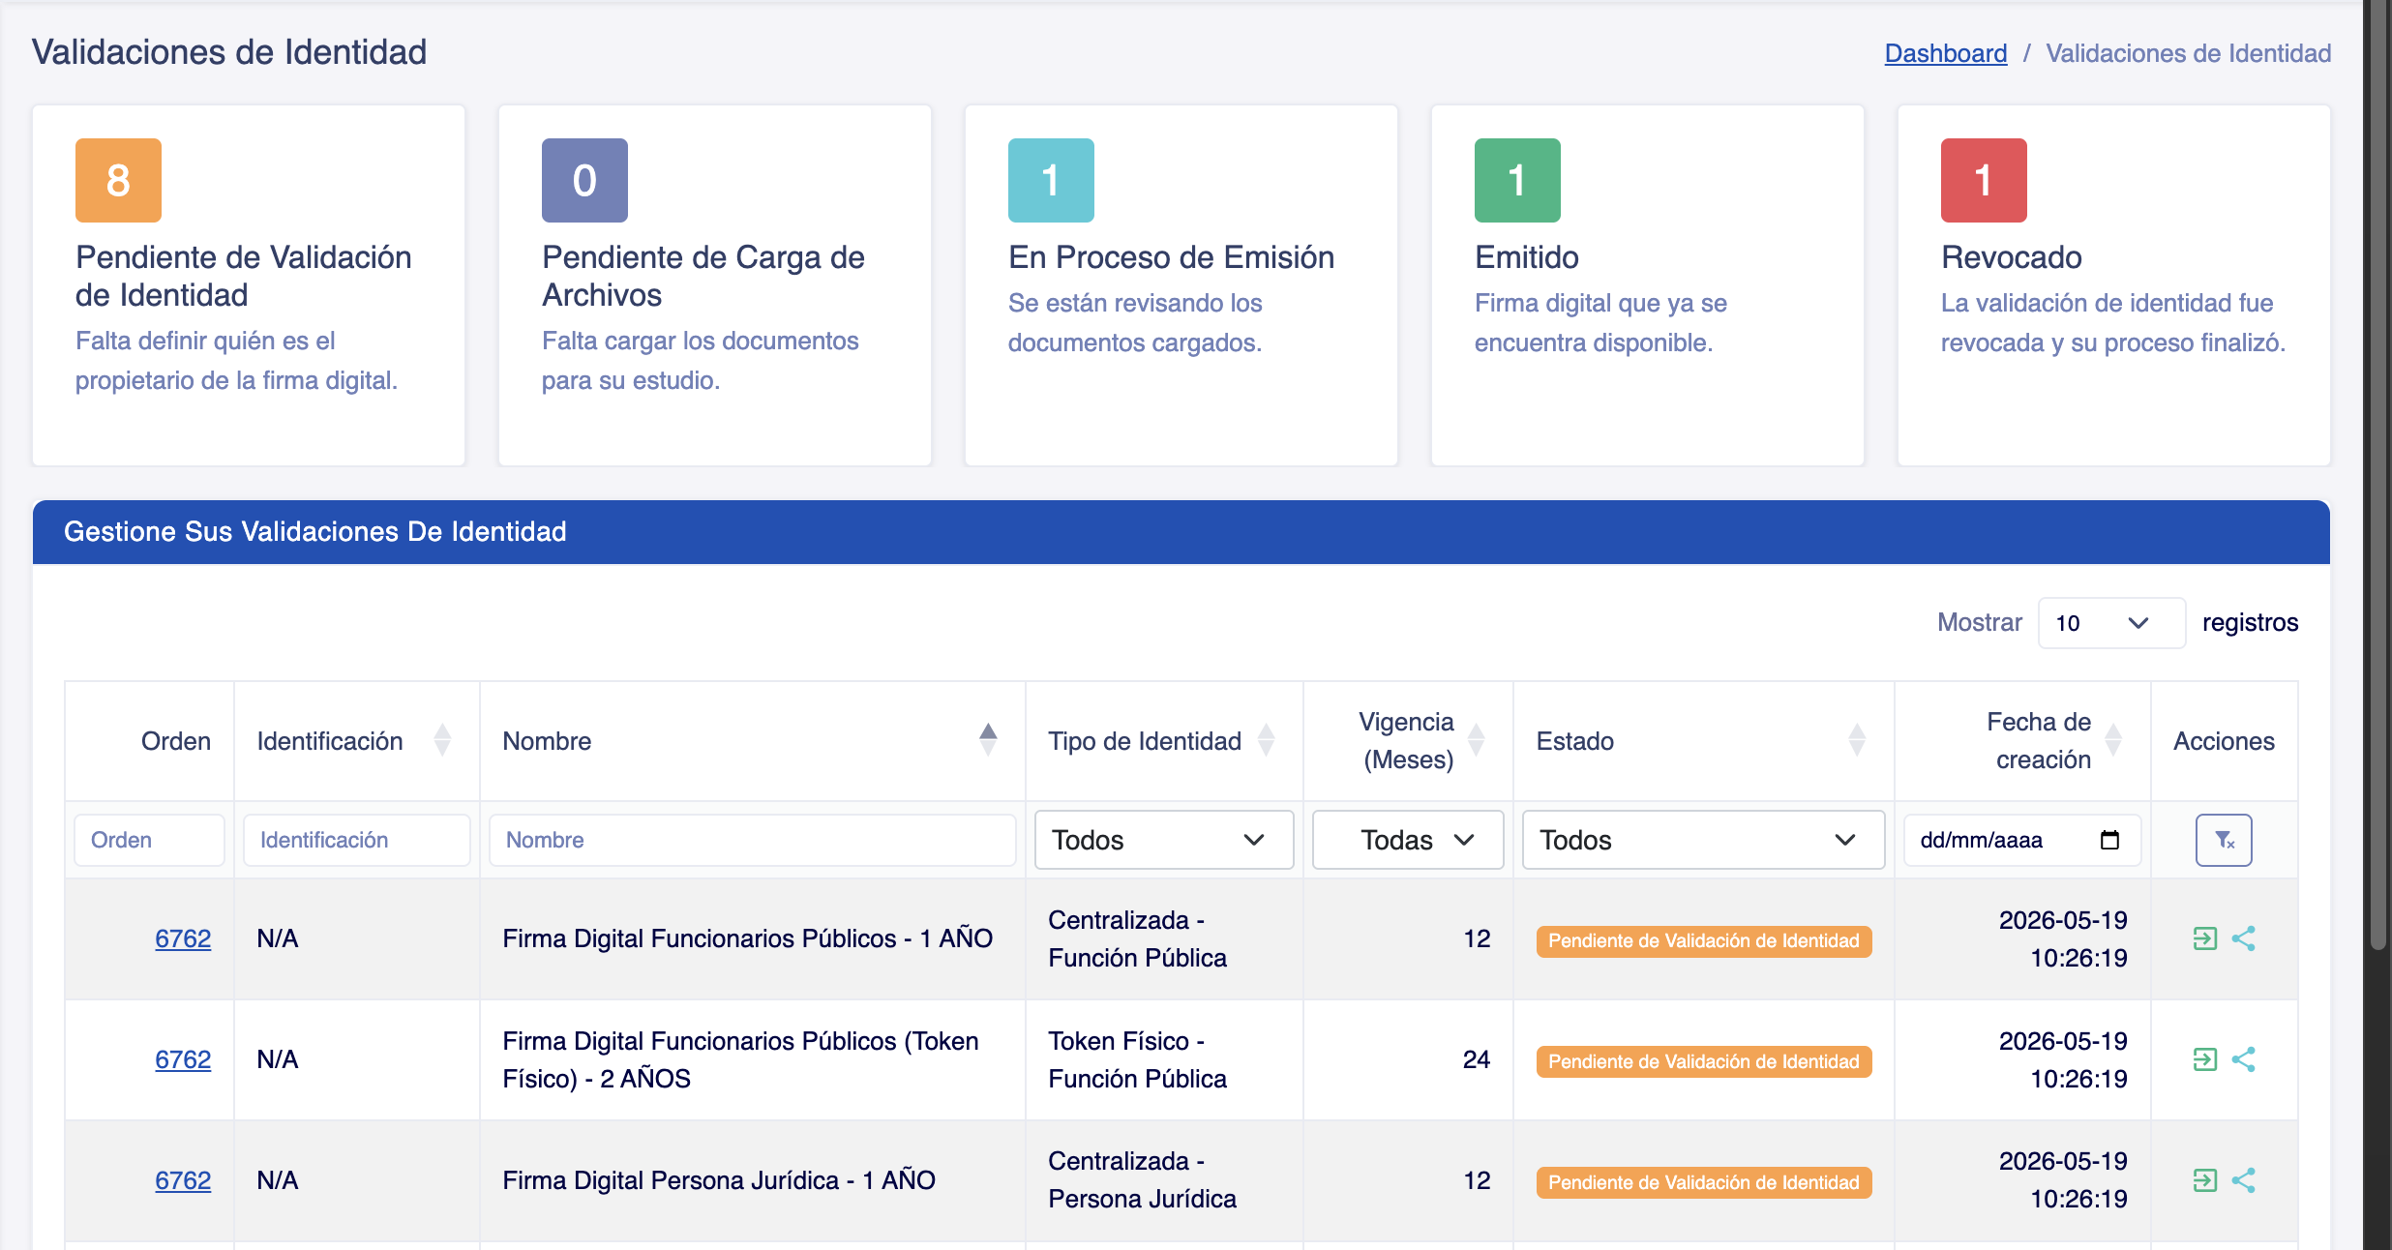Open the Estado Todos filter dropdown
Image resolution: width=2392 pixels, height=1250 pixels.
tap(1703, 840)
